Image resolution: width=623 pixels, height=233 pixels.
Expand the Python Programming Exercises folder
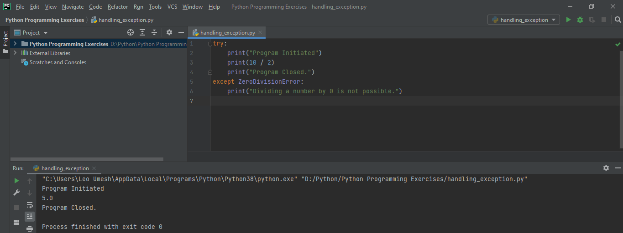pyautogui.click(x=15, y=44)
